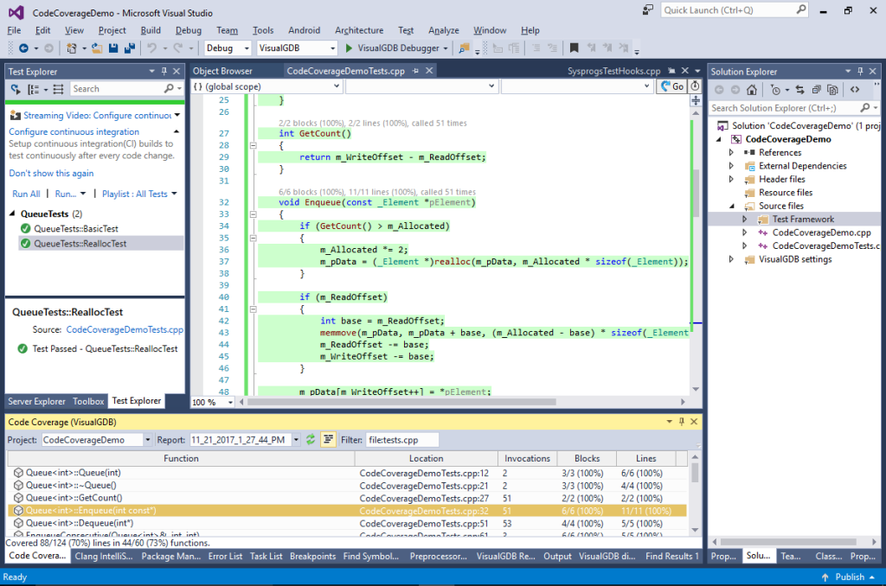
Task: Open the Architecture menu
Action: (359, 30)
